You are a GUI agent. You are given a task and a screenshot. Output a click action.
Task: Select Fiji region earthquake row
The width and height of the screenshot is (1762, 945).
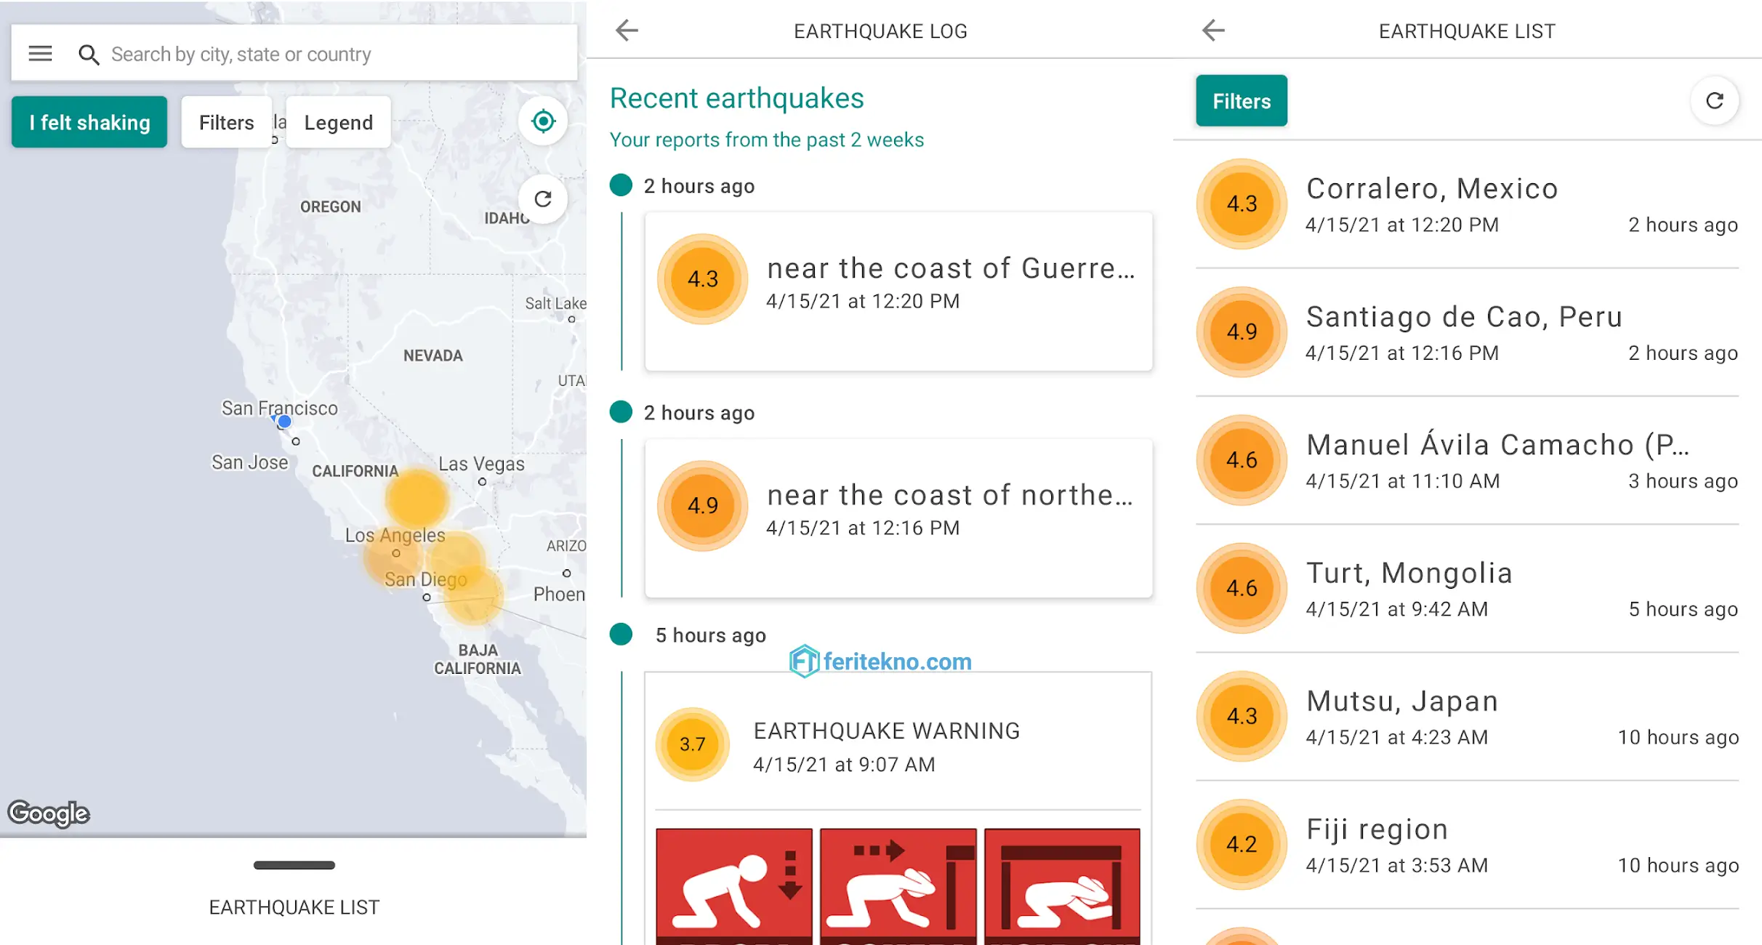[x=1467, y=845]
